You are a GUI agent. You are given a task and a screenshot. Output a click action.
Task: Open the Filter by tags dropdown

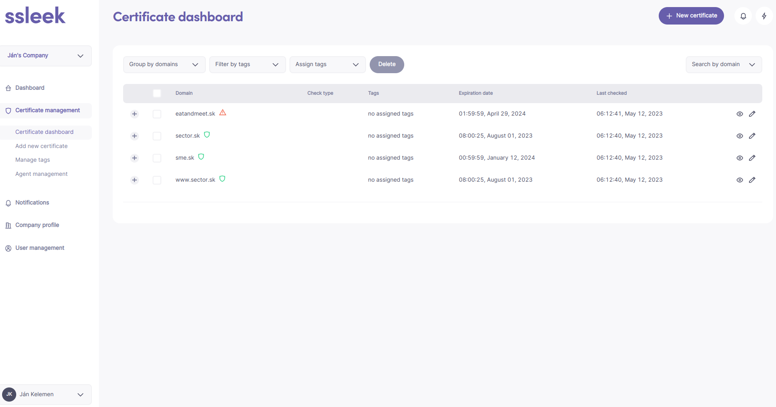point(247,64)
